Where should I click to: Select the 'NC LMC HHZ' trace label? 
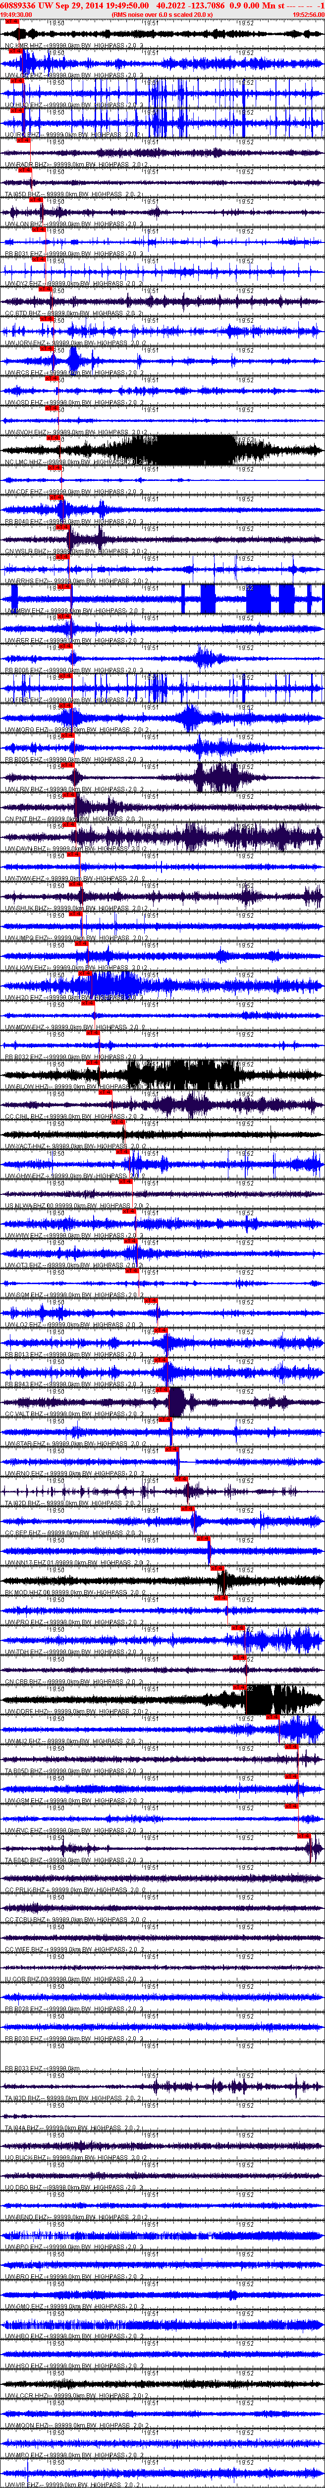(24, 462)
